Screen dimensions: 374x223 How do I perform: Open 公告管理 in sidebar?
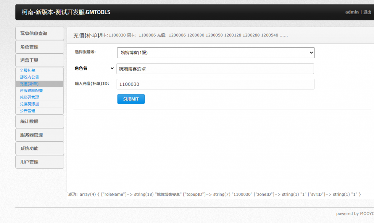pos(27,111)
